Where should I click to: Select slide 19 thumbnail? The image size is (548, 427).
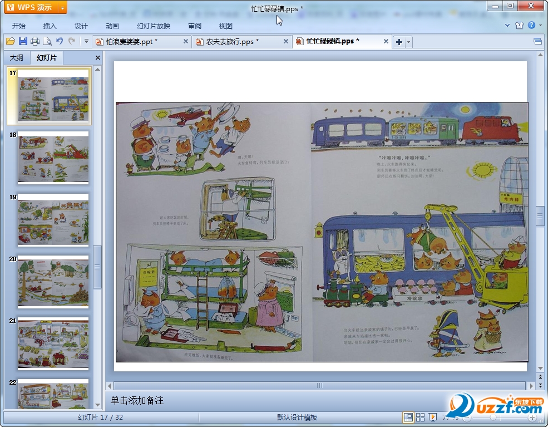point(53,219)
